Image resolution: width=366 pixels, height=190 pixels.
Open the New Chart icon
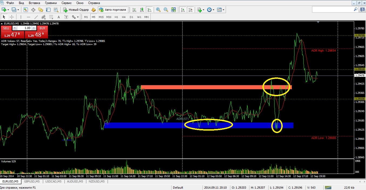[4, 10]
